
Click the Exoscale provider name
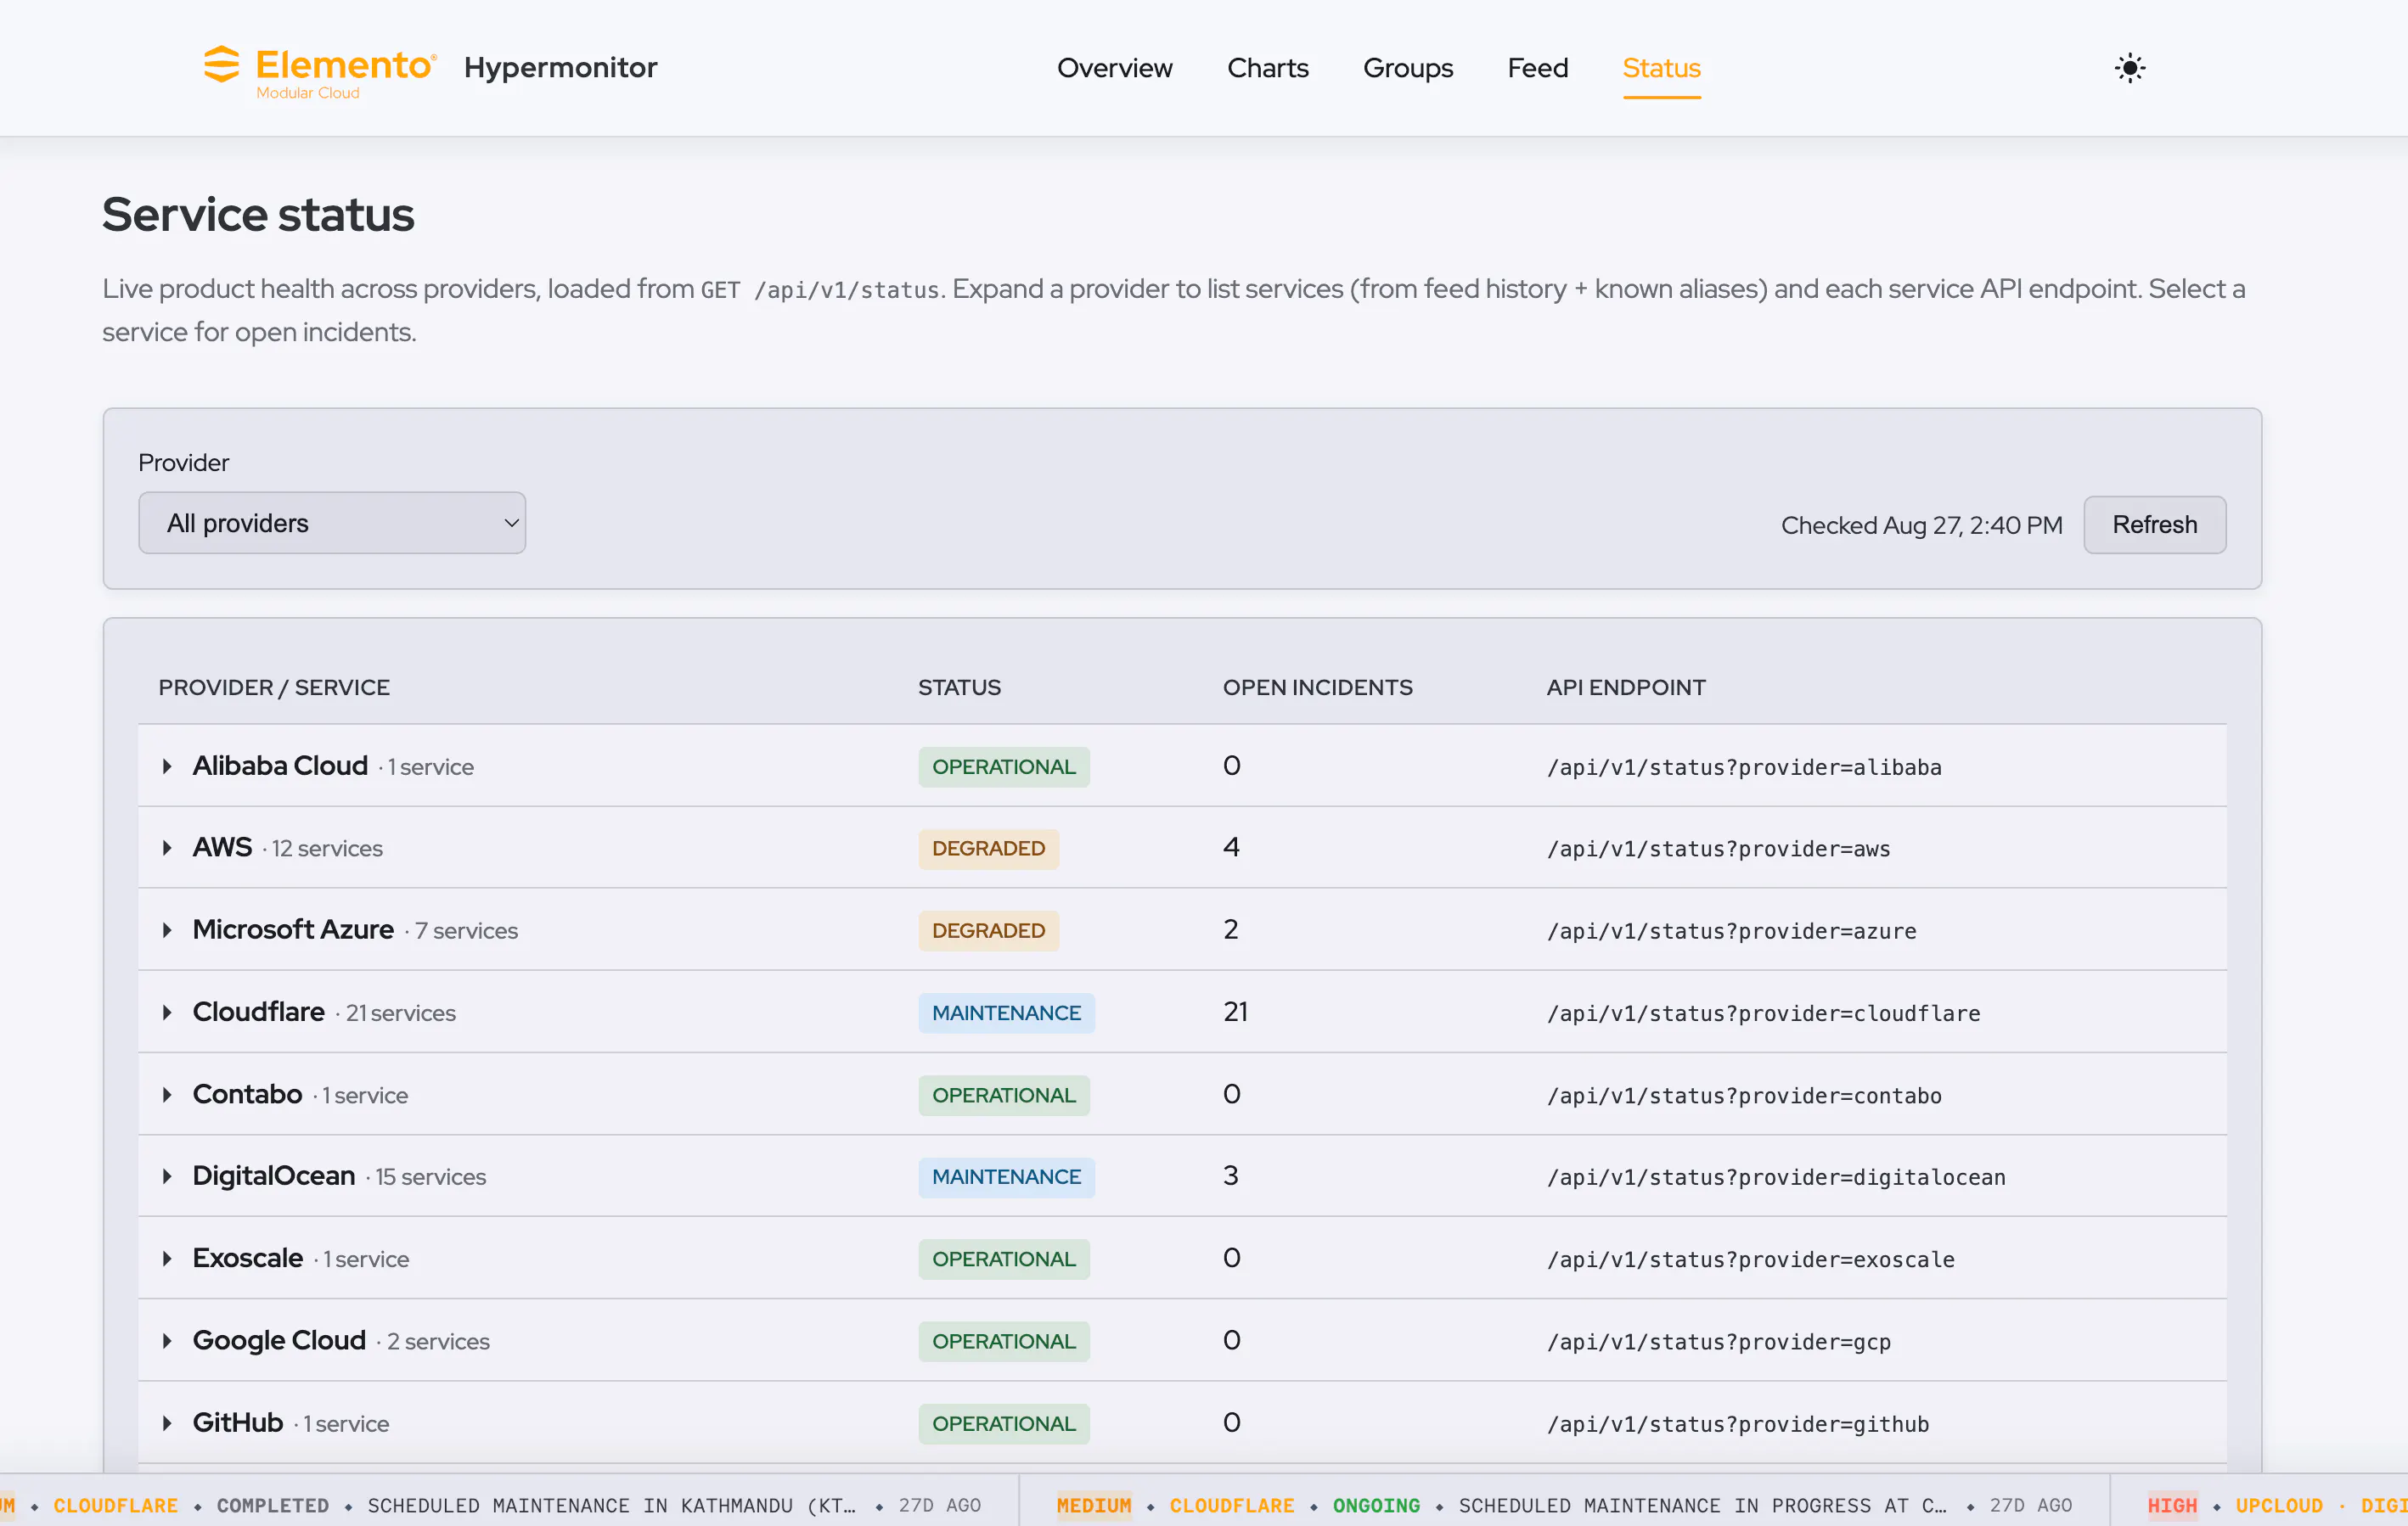[x=248, y=1258]
